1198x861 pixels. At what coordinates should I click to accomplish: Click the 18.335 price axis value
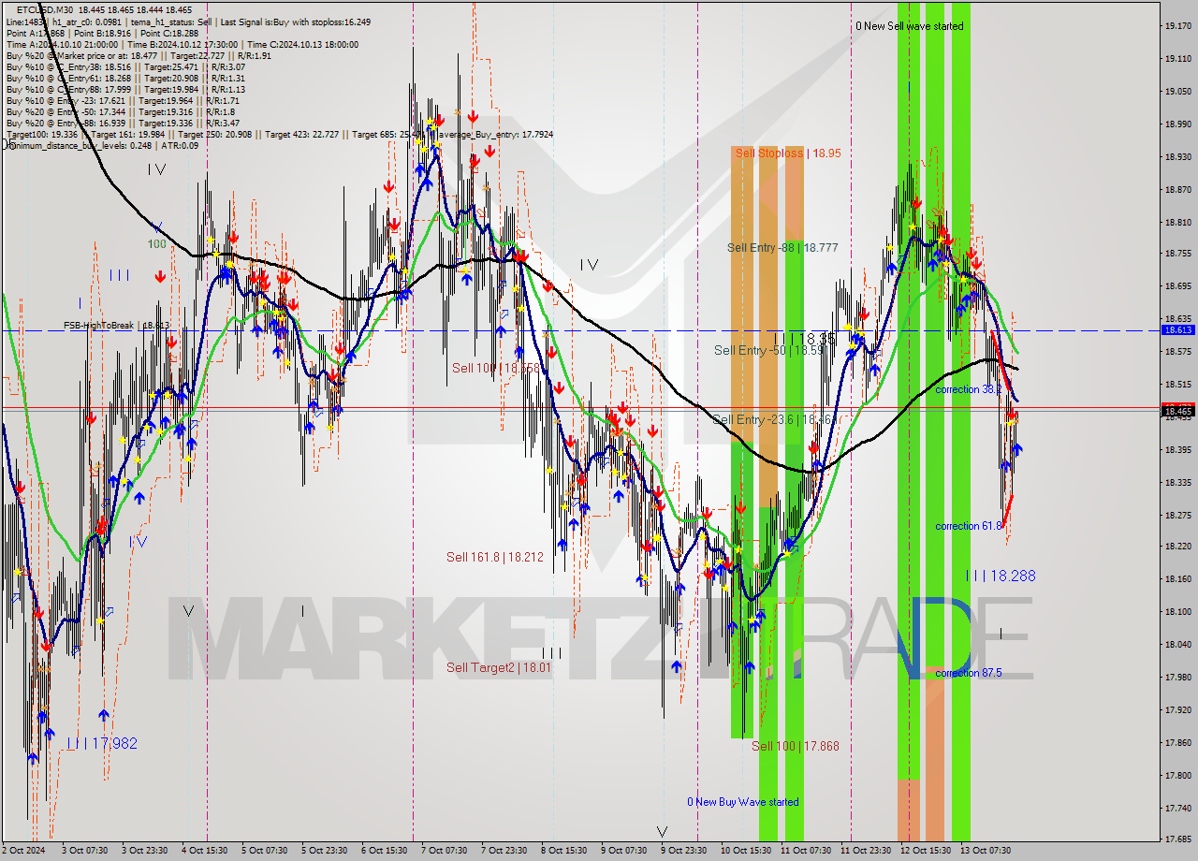click(x=1177, y=482)
